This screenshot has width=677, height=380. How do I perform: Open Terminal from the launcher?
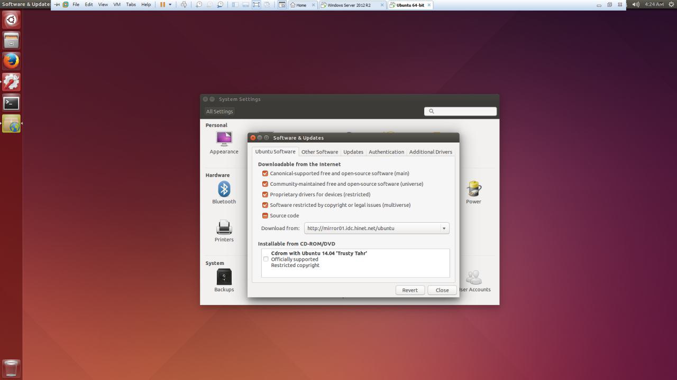pyautogui.click(x=11, y=103)
